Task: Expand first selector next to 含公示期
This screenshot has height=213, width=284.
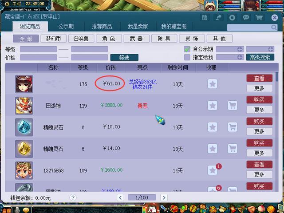Action: (240, 49)
